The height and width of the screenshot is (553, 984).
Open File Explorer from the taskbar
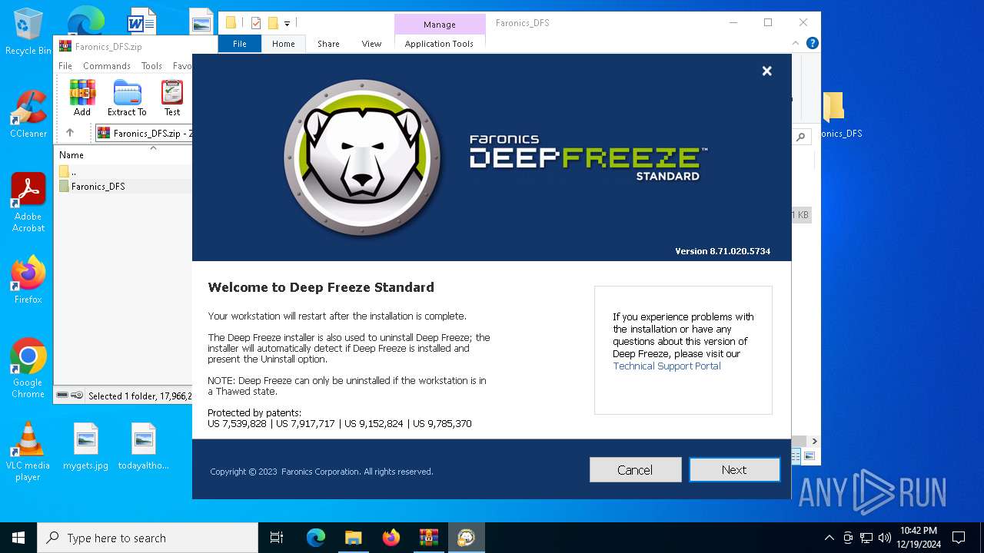point(353,538)
